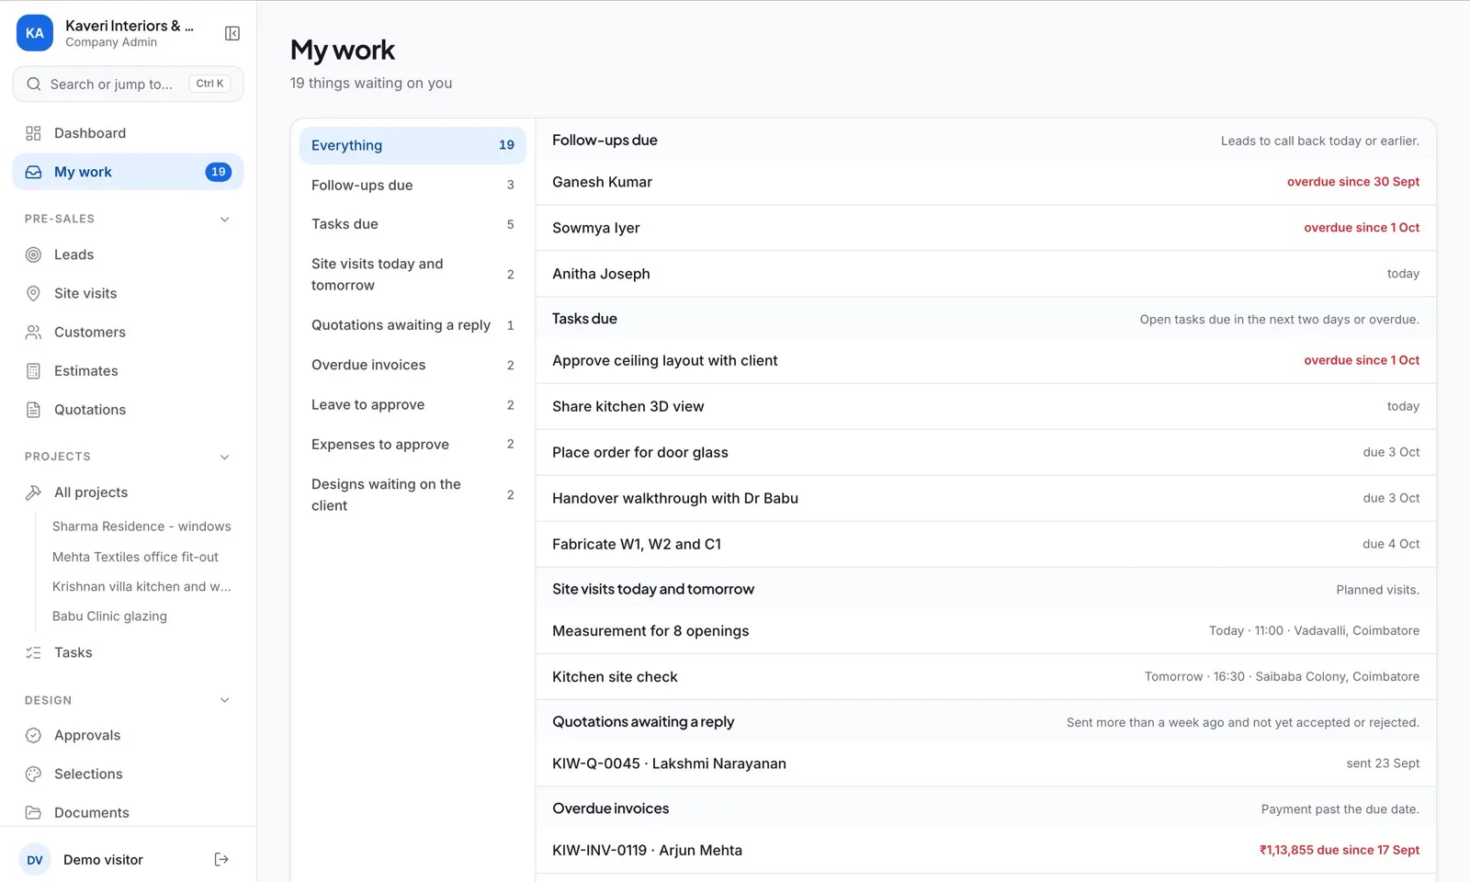Image resolution: width=1470 pixels, height=882 pixels.
Task: Click the Site visits pin icon
Action: (33, 293)
